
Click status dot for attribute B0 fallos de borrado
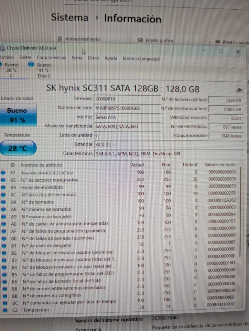click(x=4, y=238)
